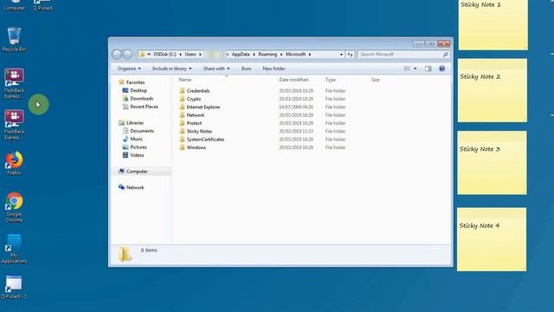Click the Sticky Note 2 note
This screenshot has height=312, width=554.
(493, 90)
